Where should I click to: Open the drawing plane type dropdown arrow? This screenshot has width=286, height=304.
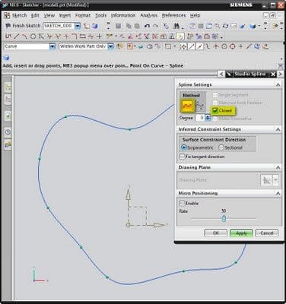tap(275, 180)
